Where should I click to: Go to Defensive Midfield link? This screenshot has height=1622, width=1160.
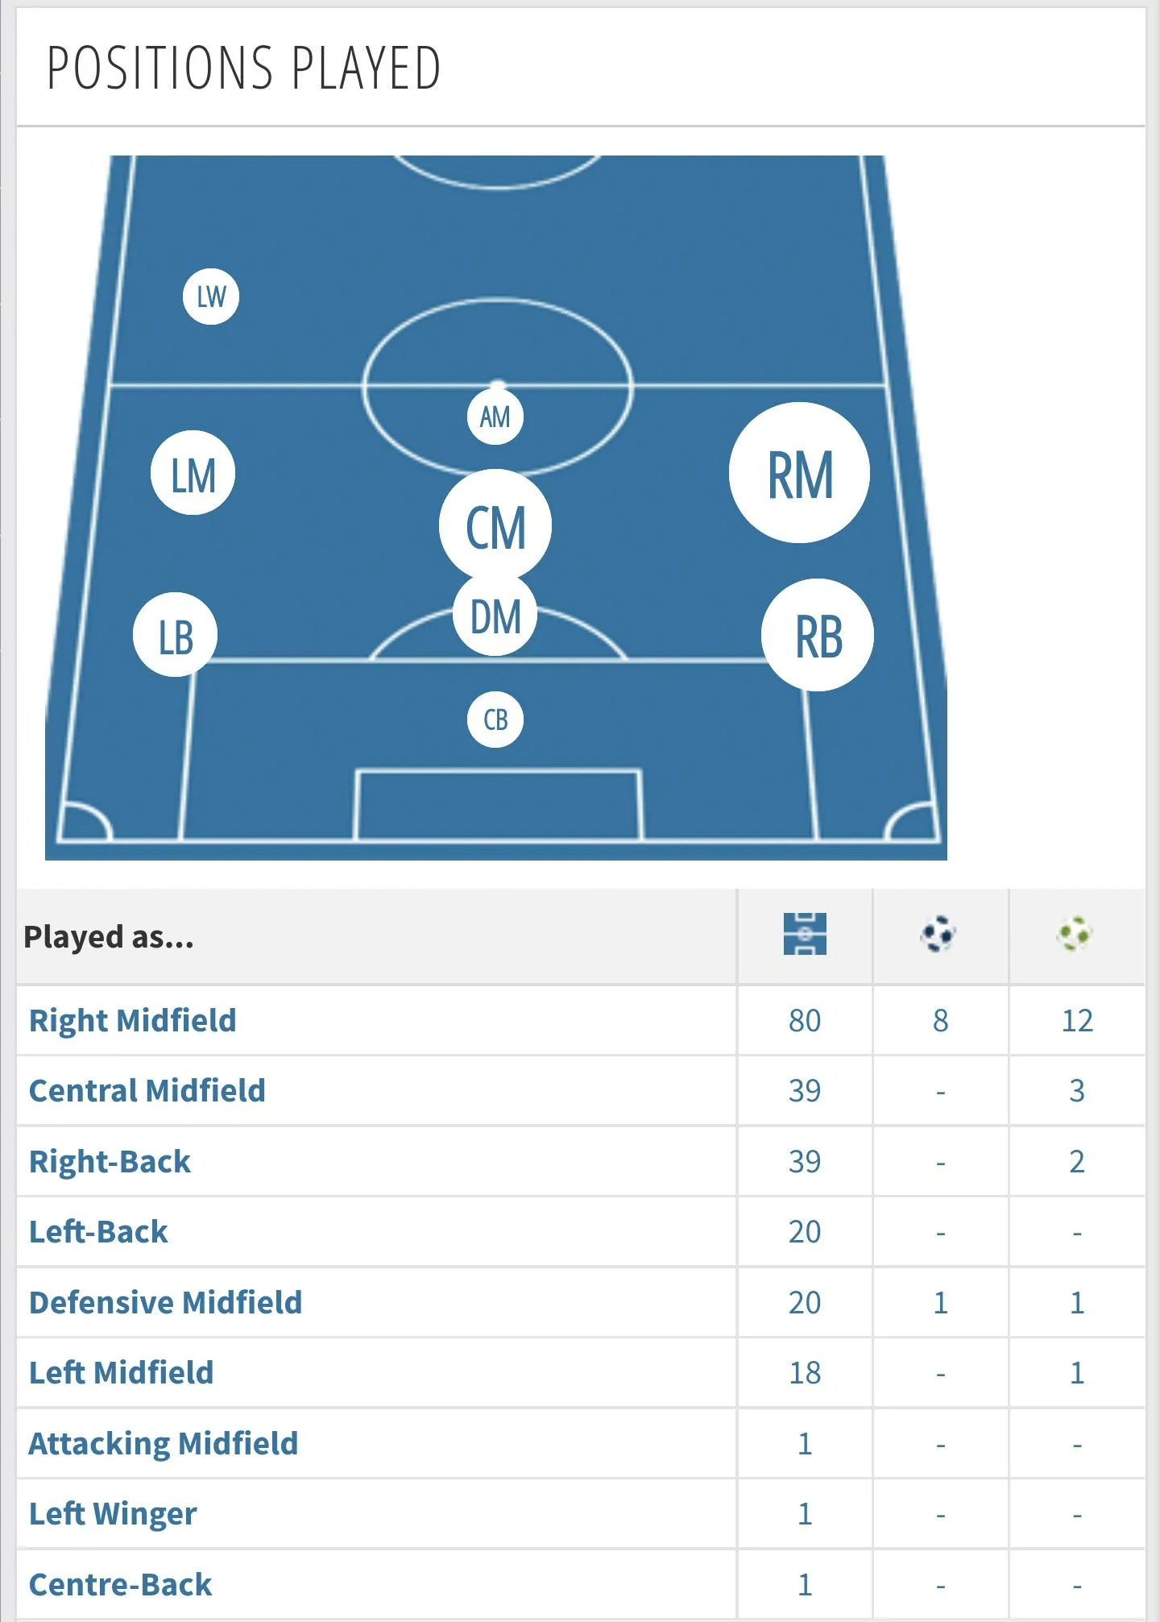166,1303
